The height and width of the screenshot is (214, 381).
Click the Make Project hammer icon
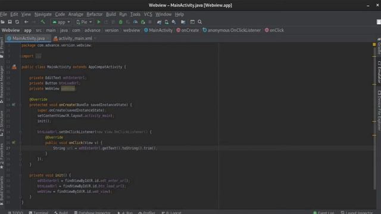tap(43, 22)
